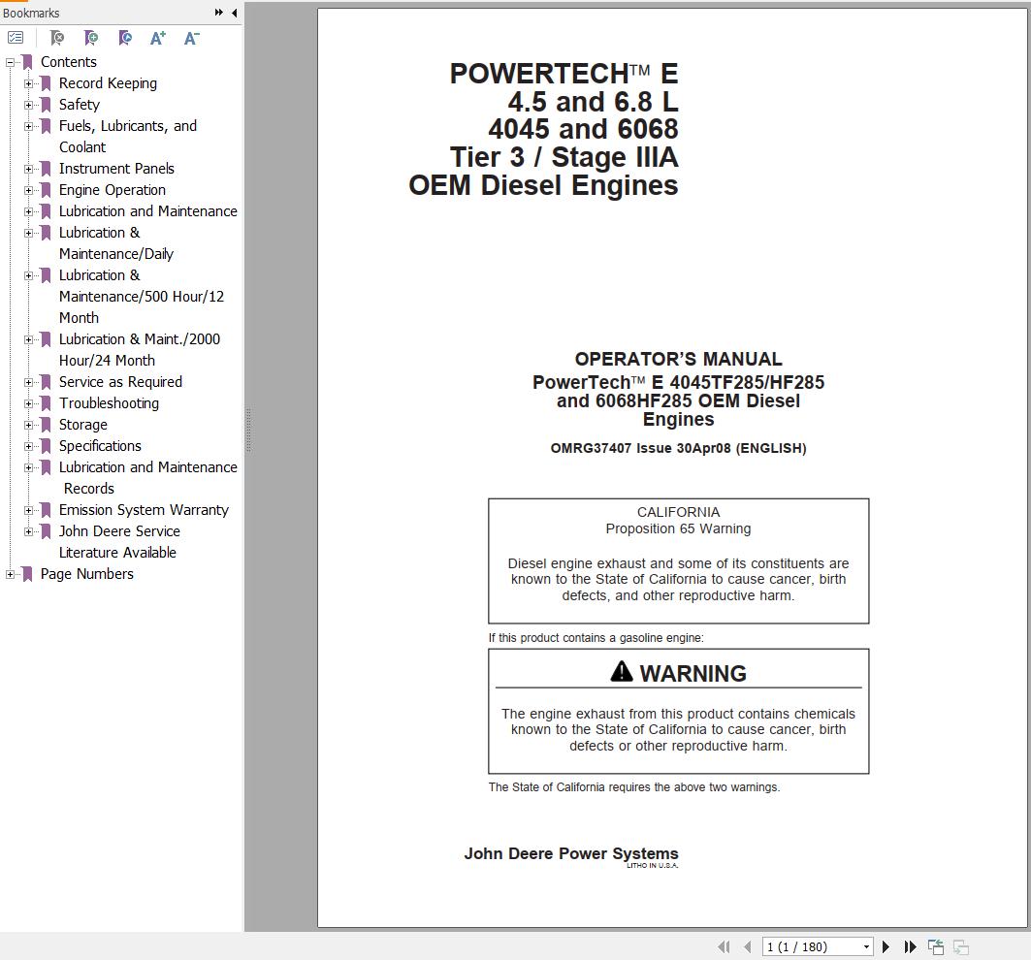This screenshot has width=1031, height=960.
Task: Select the delete bookmark icon
Action: click(x=57, y=38)
